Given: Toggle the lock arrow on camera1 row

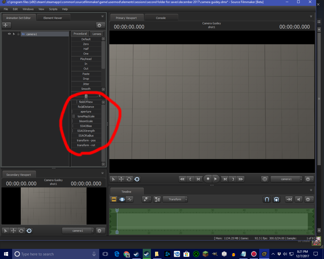Looking at the screenshot, I should click(14, 34).
